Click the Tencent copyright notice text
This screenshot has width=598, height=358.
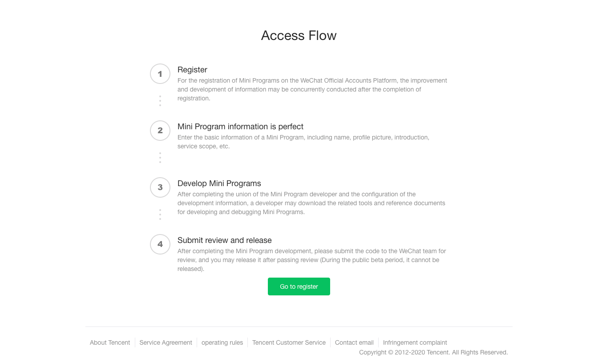coord(433,352)
